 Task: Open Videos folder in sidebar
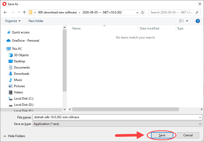[18, 92]
